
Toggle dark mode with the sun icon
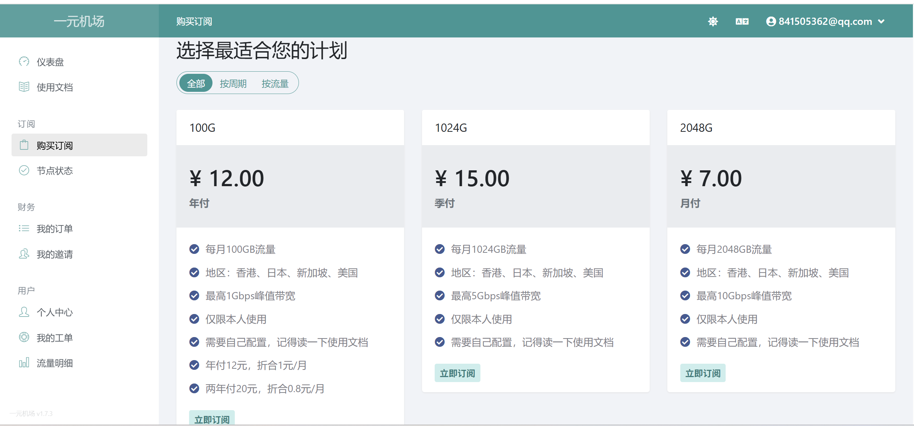pyautogui.click(x=713, y=22)
